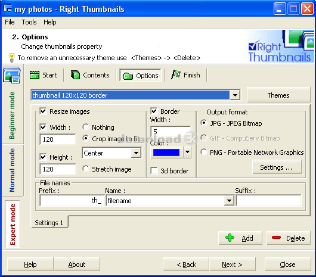This screenshot has width=316, height=277.
Task: Open the Tools menu
Action: [29, 22]
